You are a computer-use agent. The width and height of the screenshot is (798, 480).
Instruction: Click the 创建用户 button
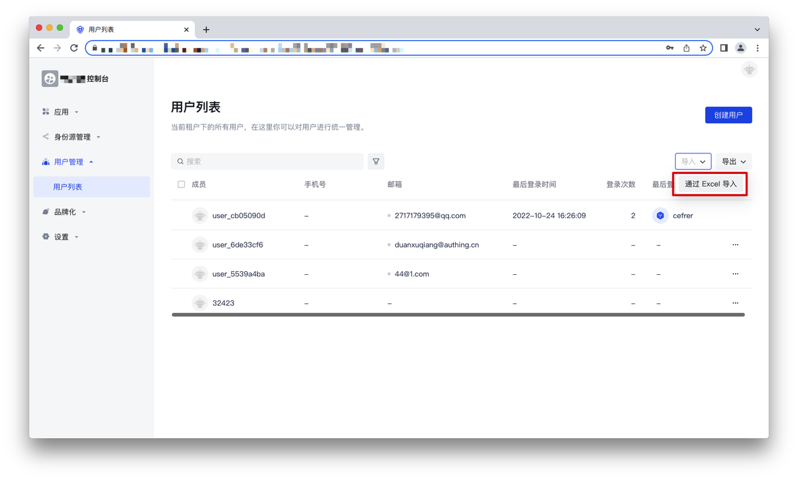point(728,115)
